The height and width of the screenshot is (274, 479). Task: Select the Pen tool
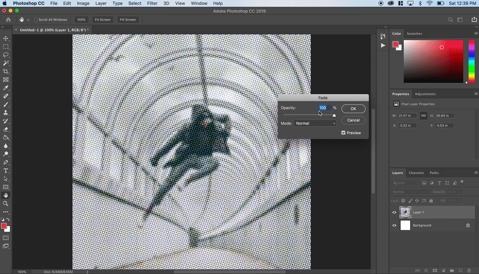pos(6,162)
